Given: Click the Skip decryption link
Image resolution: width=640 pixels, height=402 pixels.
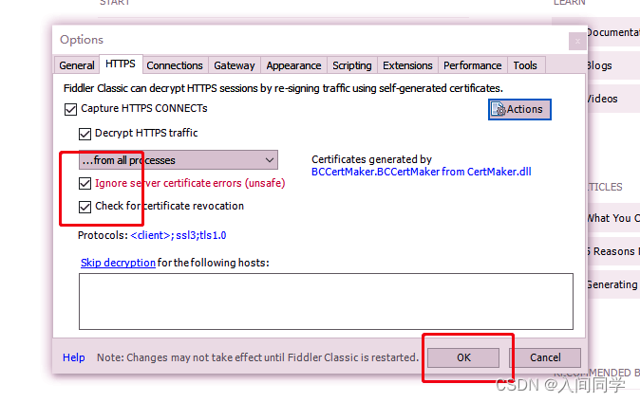Looking at the screenshot, I should click(118, 263).
